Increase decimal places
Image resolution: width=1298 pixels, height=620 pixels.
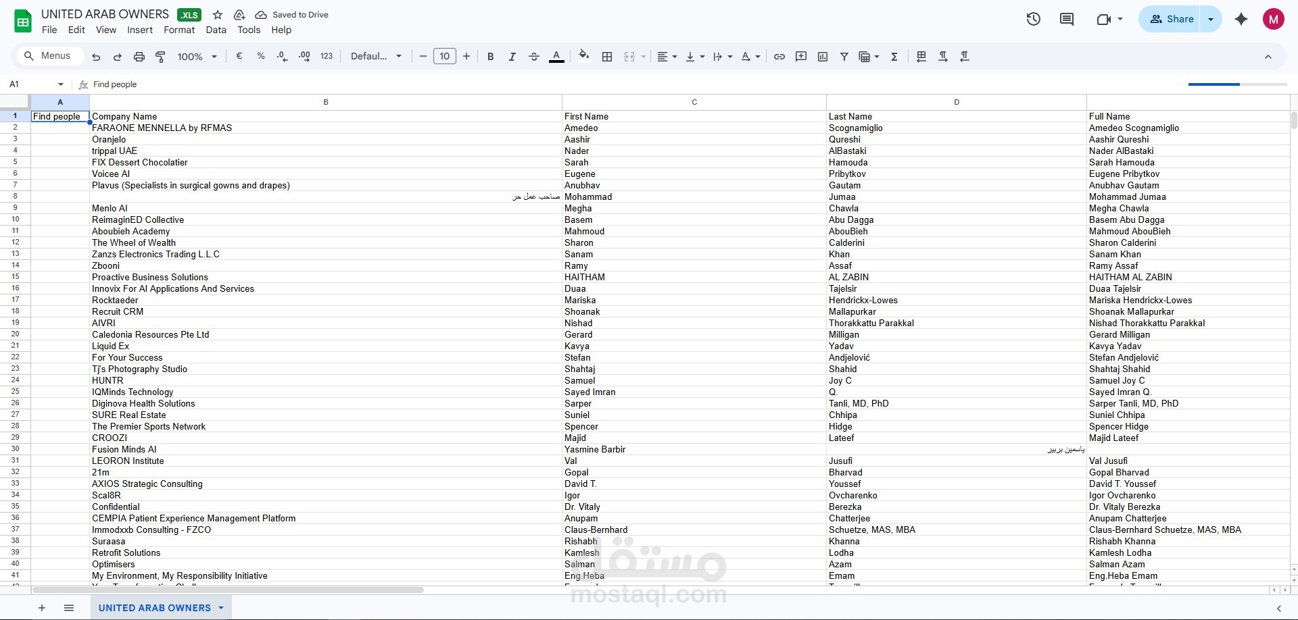(x=304, y=57)
